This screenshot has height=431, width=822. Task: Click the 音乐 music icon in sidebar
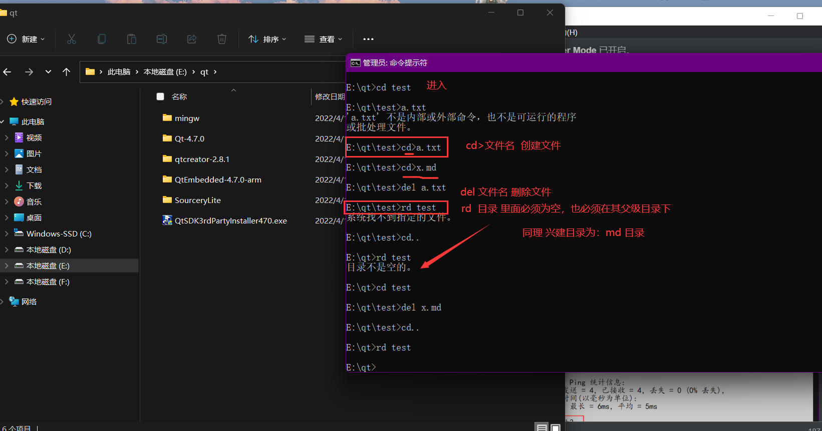pos(19,201)
